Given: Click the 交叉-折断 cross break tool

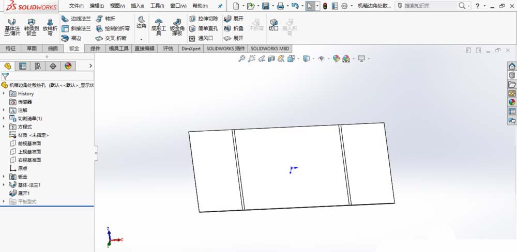Looking at the screenshot, I should (x=111, y=38).
